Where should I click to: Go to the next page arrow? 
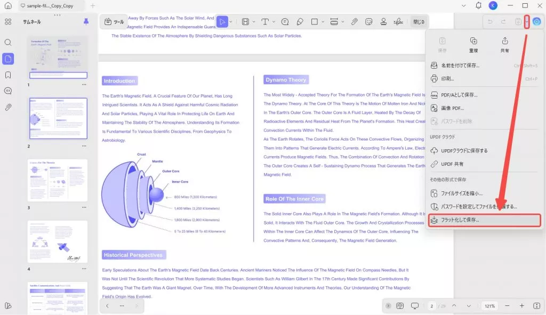469,305
